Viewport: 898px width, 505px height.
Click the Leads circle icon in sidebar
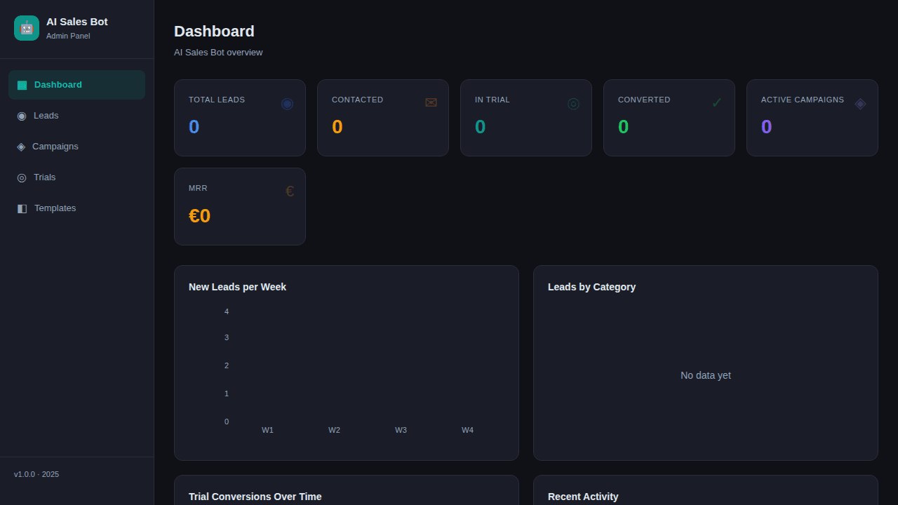coord(22,116)
